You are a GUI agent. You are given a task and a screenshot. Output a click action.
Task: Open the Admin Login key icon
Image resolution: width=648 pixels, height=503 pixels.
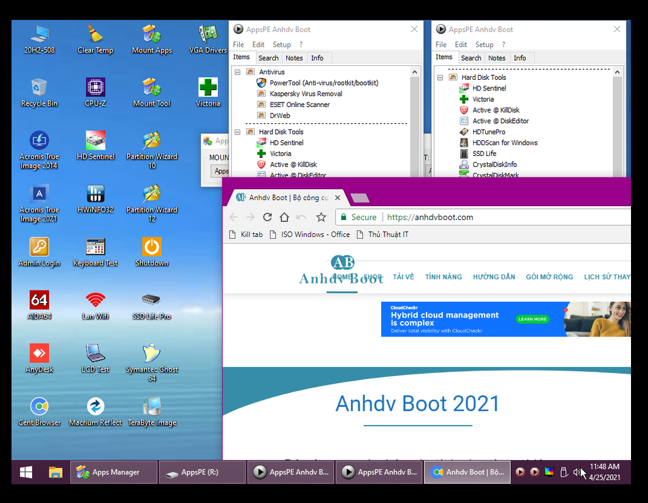point(39,252)
